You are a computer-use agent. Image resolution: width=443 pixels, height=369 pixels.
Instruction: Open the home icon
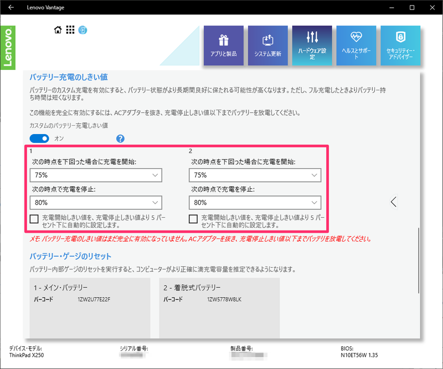tap(58, 30)
